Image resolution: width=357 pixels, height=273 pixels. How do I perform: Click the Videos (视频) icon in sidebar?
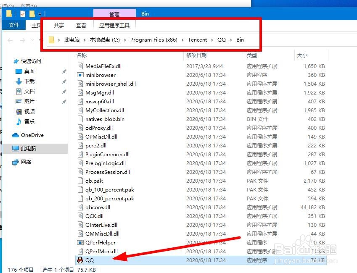pyautogui.click(x=19, y=111)
